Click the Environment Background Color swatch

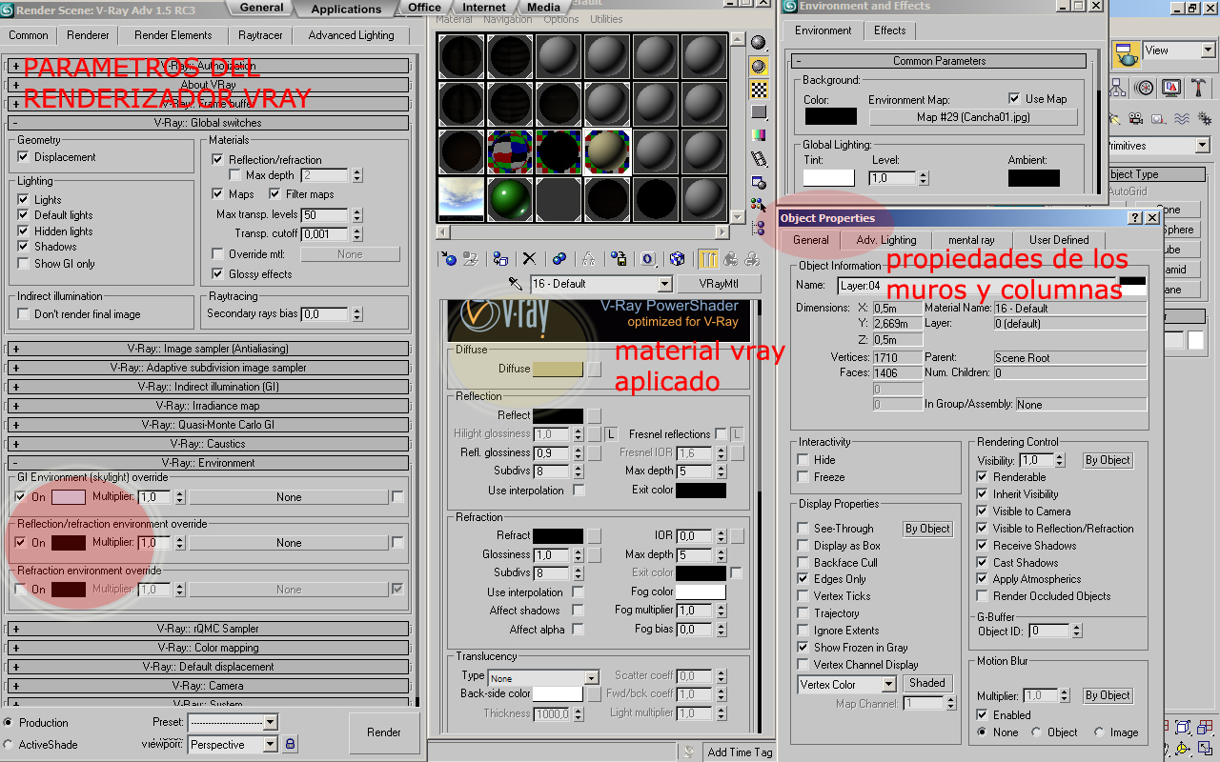tap(830, 116)
